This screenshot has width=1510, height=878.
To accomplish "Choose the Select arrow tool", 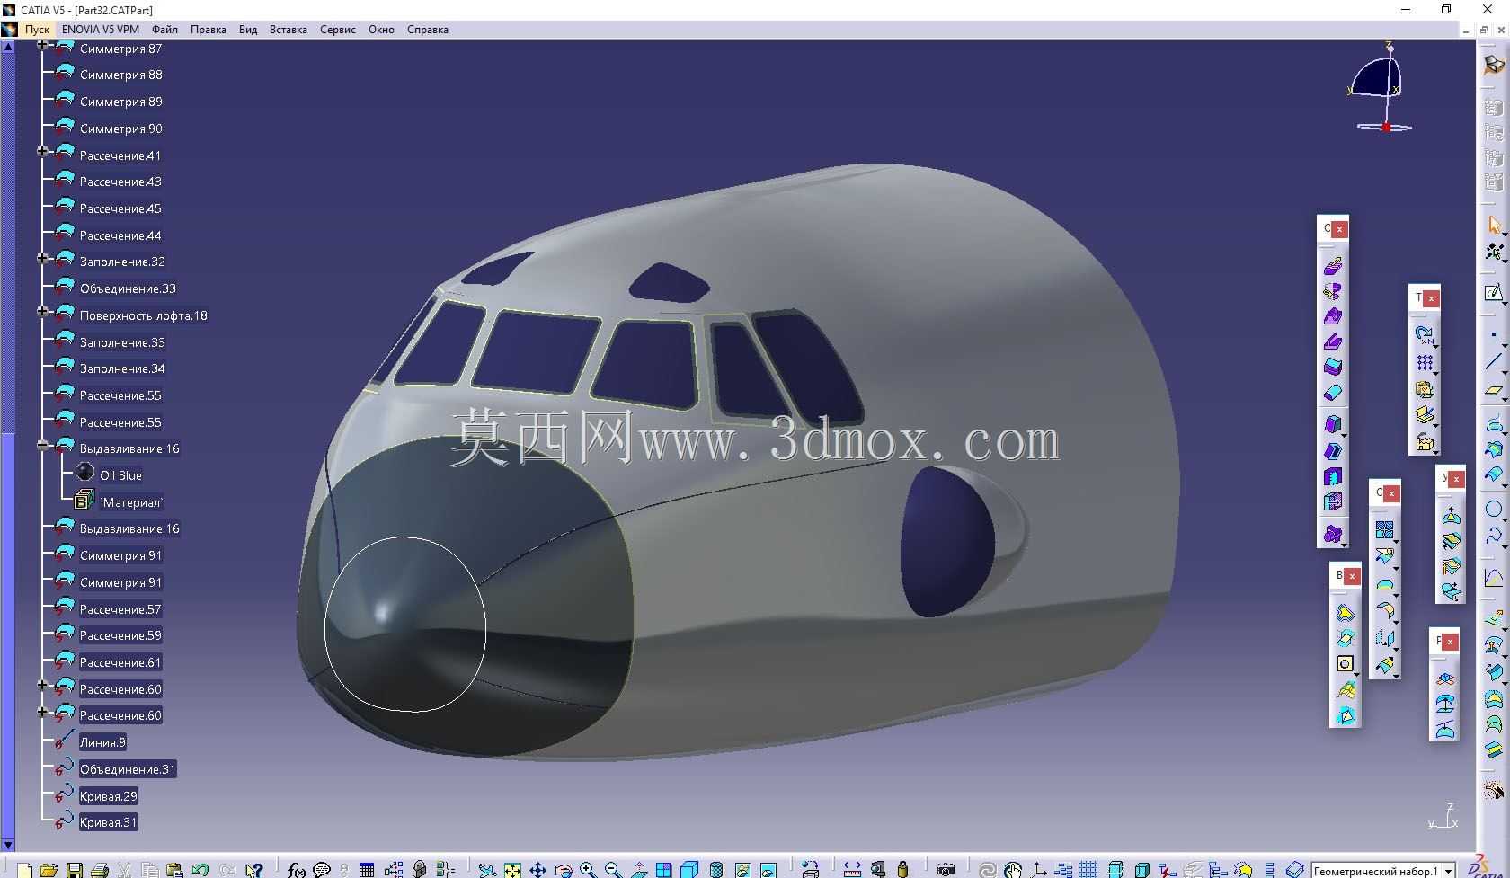I will point(1494,225).
